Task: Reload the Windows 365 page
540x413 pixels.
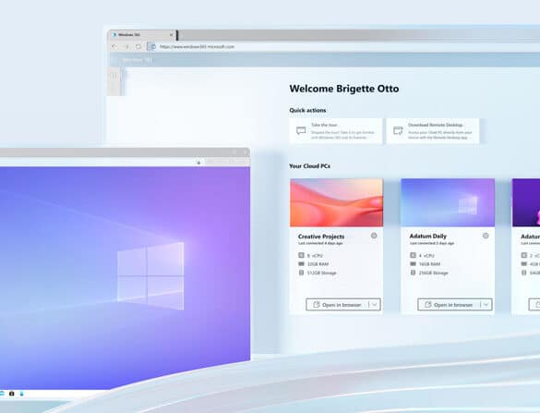Action: point(138,46)
